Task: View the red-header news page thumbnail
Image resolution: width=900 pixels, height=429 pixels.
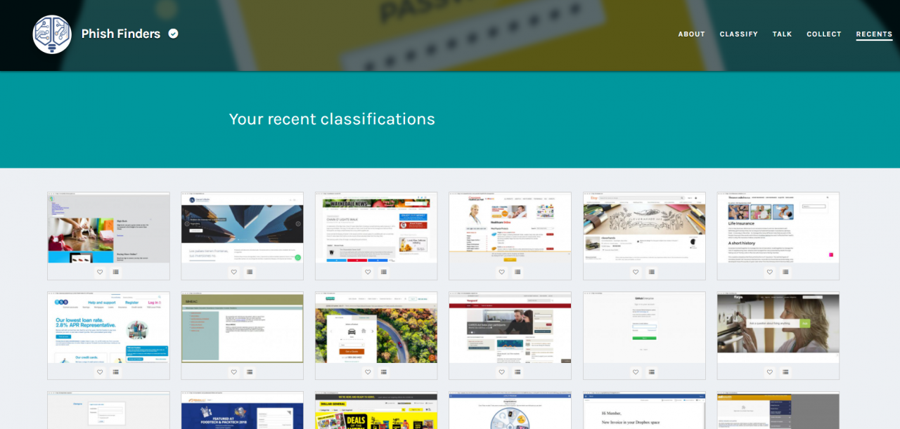Action: pos(510,328)
